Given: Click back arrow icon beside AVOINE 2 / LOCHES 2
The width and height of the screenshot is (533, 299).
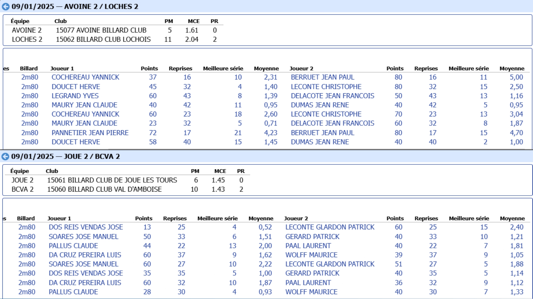Looking at the screenshot, I should 6,7.
